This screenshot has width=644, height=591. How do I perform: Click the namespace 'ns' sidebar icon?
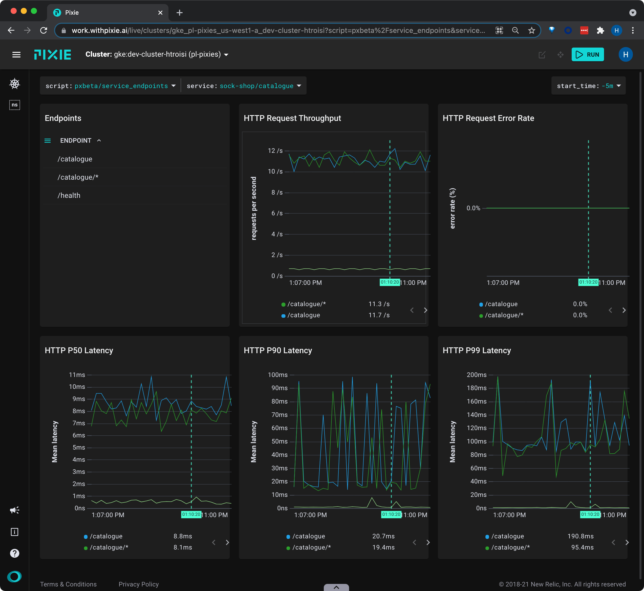pyautogui.click(x=15, y=105)
